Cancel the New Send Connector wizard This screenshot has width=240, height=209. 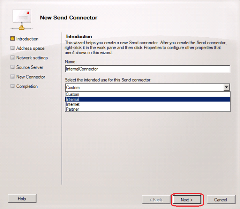(220, 199)
